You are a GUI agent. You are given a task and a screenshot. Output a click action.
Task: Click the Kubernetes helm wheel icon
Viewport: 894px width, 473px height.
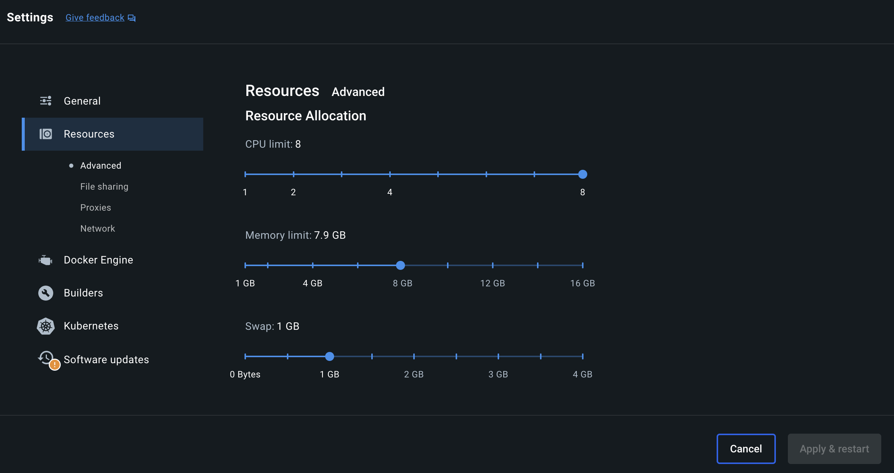(46, 326)
